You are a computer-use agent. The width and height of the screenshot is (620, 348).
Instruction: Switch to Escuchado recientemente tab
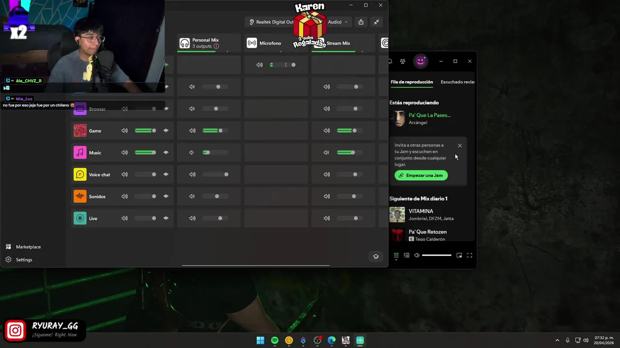[457, 82]
